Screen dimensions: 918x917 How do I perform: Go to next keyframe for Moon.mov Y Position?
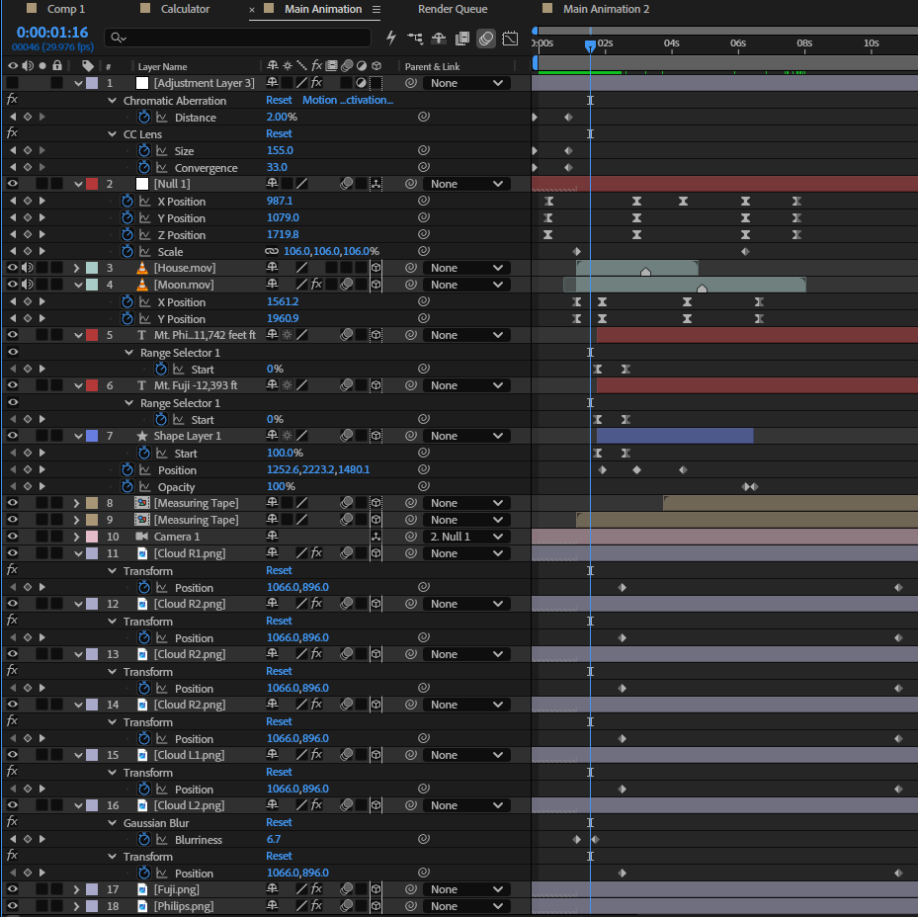coord(42,318)
